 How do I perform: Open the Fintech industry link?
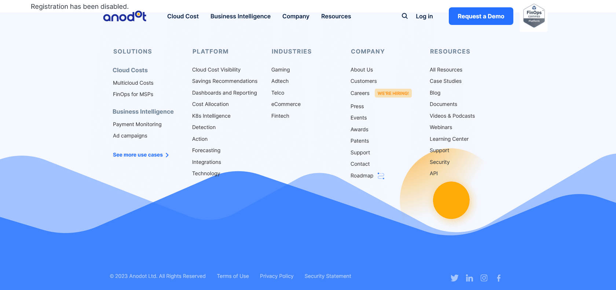[280, 116]
